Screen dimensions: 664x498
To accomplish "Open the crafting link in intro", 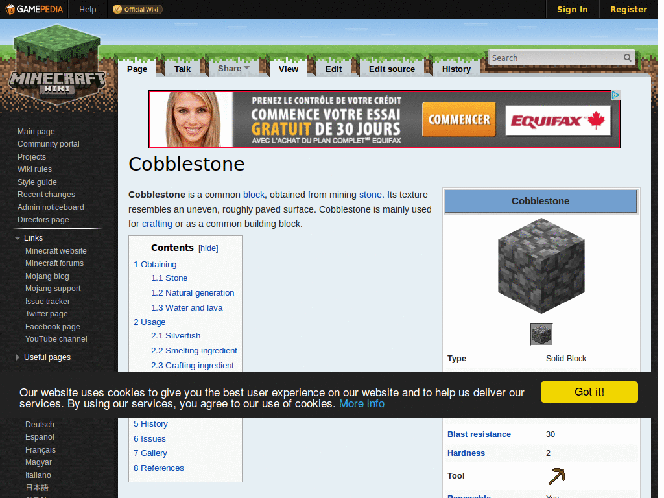I will point(157,224).
